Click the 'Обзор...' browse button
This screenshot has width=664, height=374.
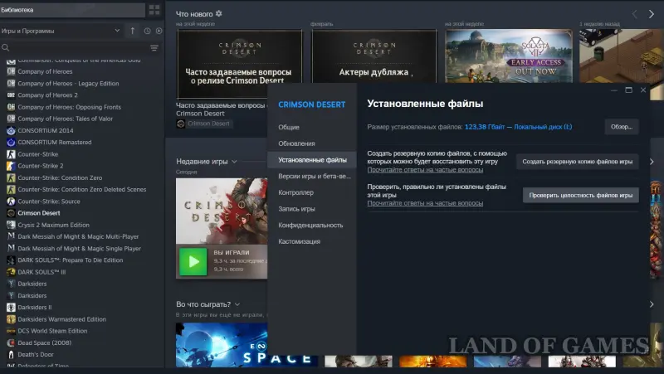point(622,127)
